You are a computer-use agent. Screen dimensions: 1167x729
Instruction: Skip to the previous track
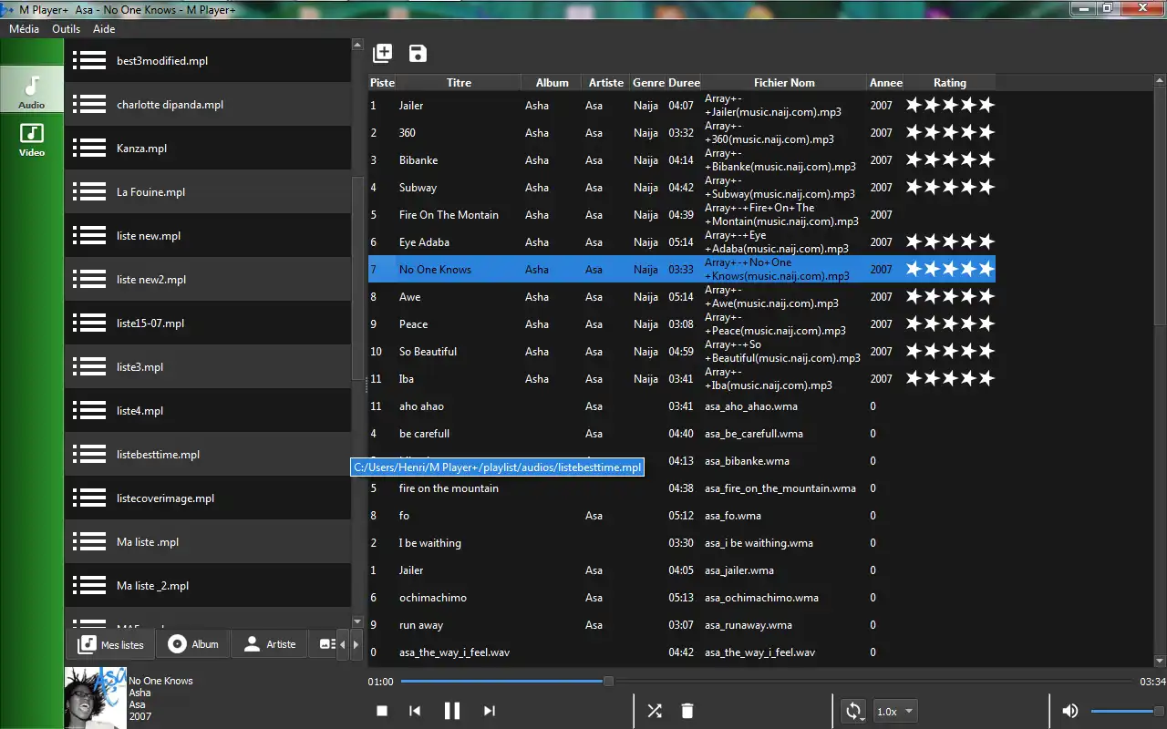pos(415,711)
